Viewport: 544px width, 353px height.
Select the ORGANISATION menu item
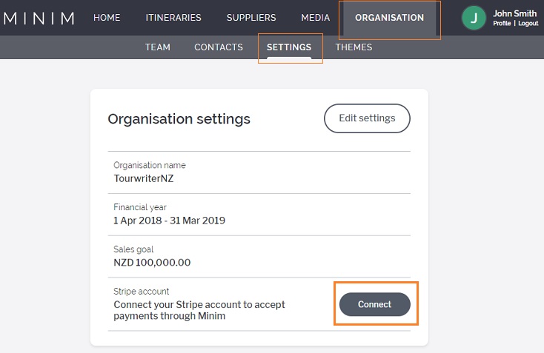(x=389, y=18)
